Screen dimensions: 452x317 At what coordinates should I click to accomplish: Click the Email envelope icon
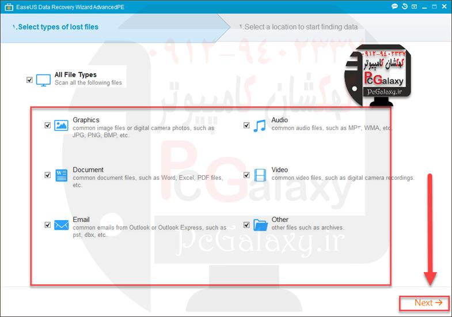point(61,225)
